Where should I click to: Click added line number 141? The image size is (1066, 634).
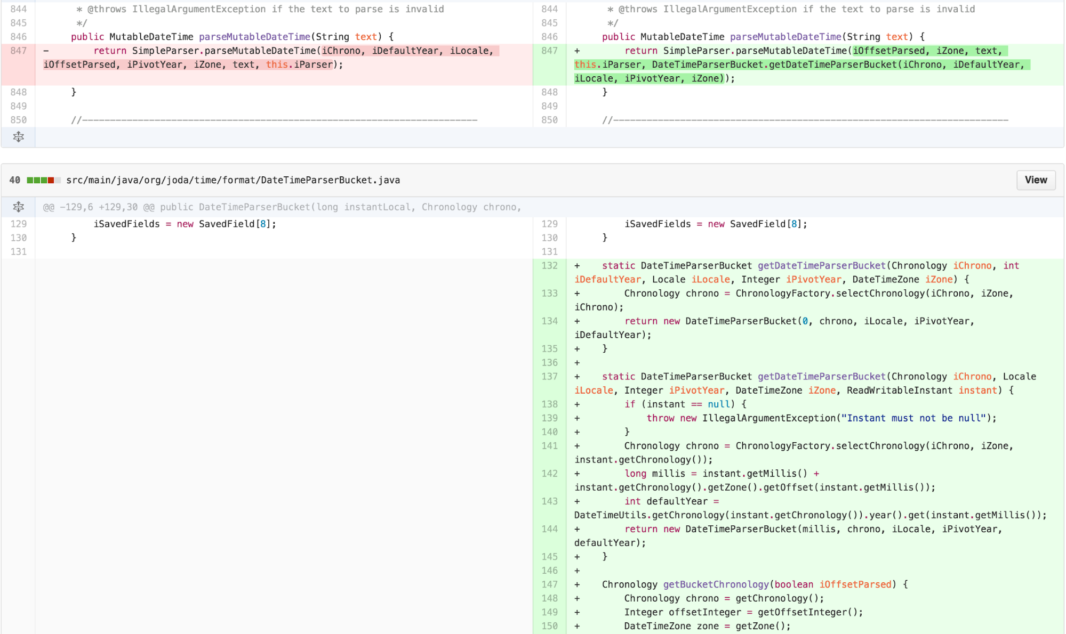[549, 445]
